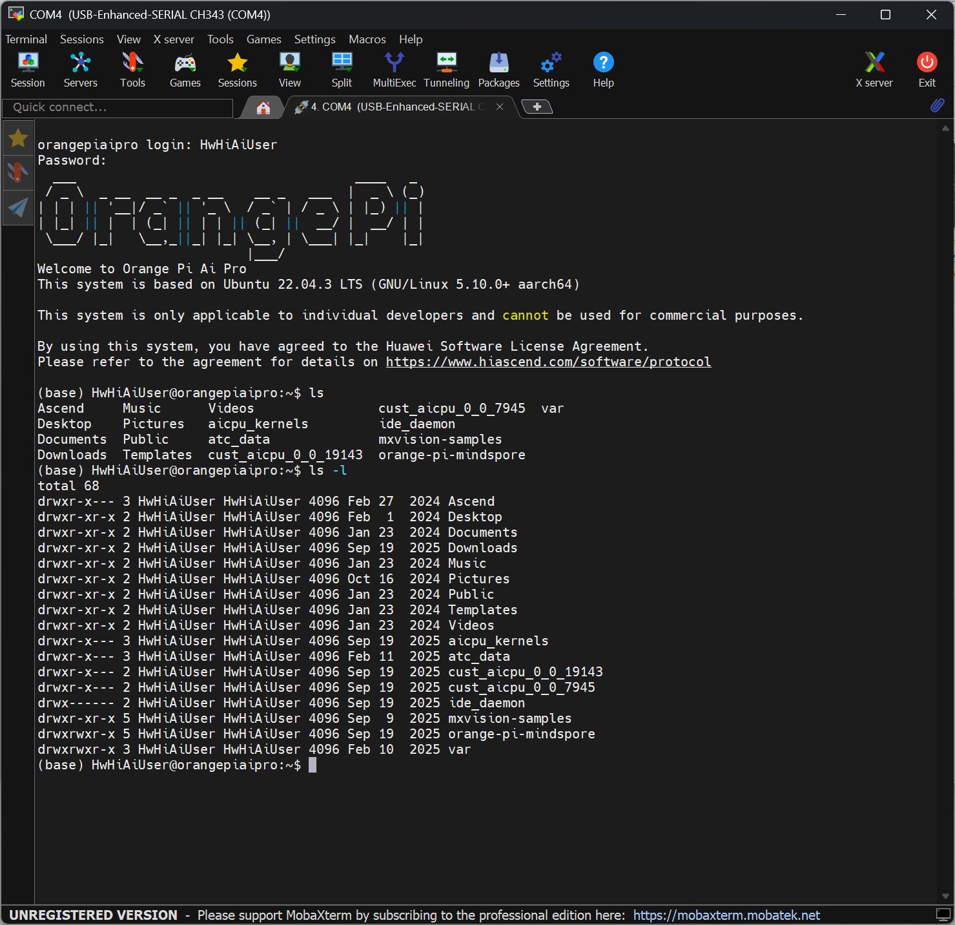
Task: Click 'atc_data' in the ls -l listing
Action: [479, 656]
